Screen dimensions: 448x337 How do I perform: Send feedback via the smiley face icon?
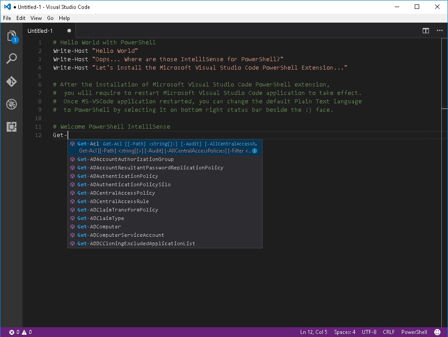(437, 332)
